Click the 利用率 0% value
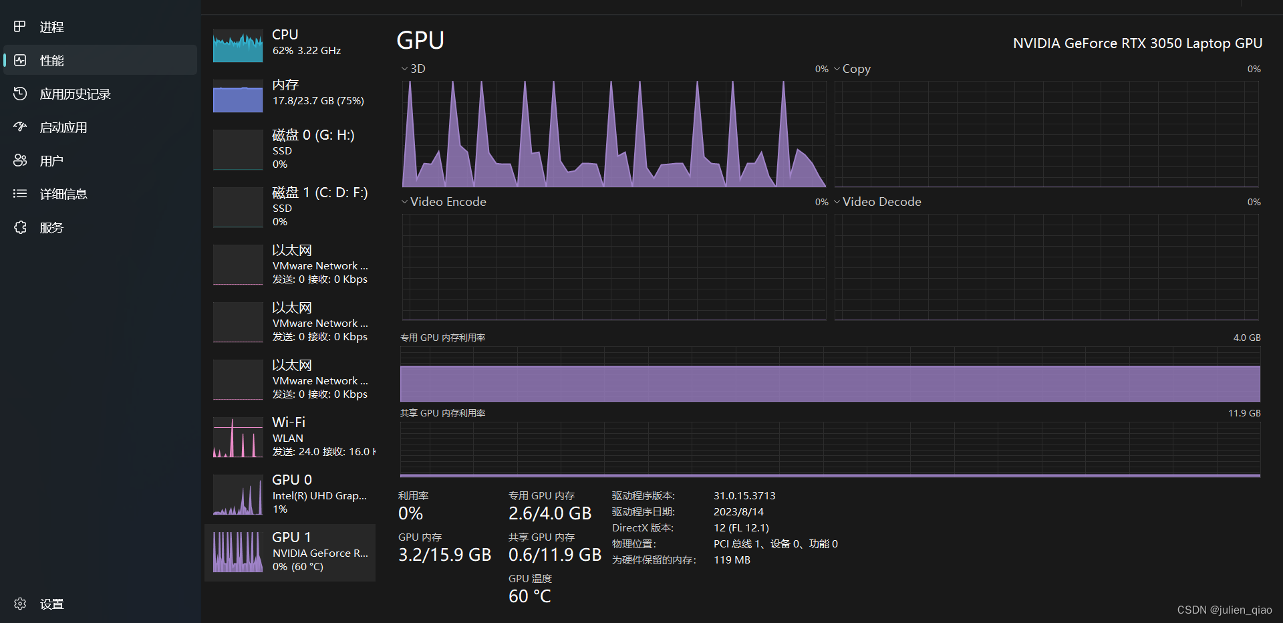This screenshot has height=623, width=1283. (x=410, y=513)
